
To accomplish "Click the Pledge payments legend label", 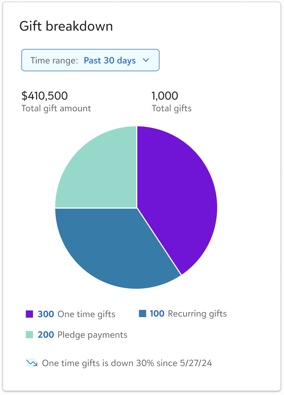I will tap(92, 335).
